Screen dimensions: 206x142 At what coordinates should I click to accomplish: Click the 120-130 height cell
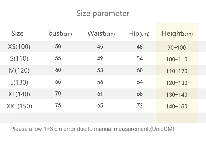[177, 83]
